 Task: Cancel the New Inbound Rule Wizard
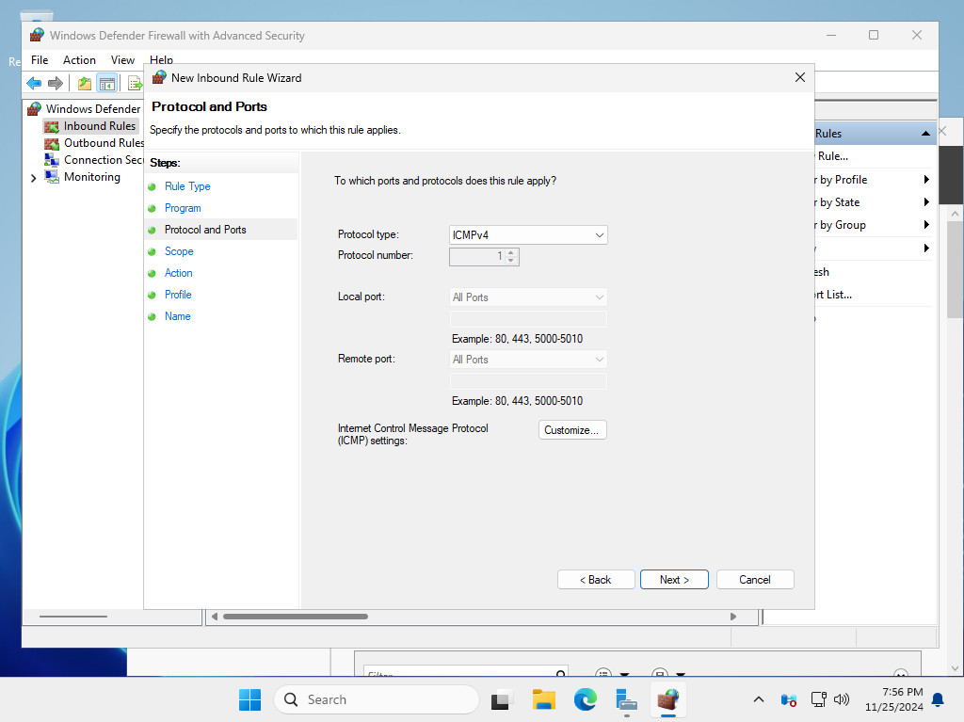(755, 579)
